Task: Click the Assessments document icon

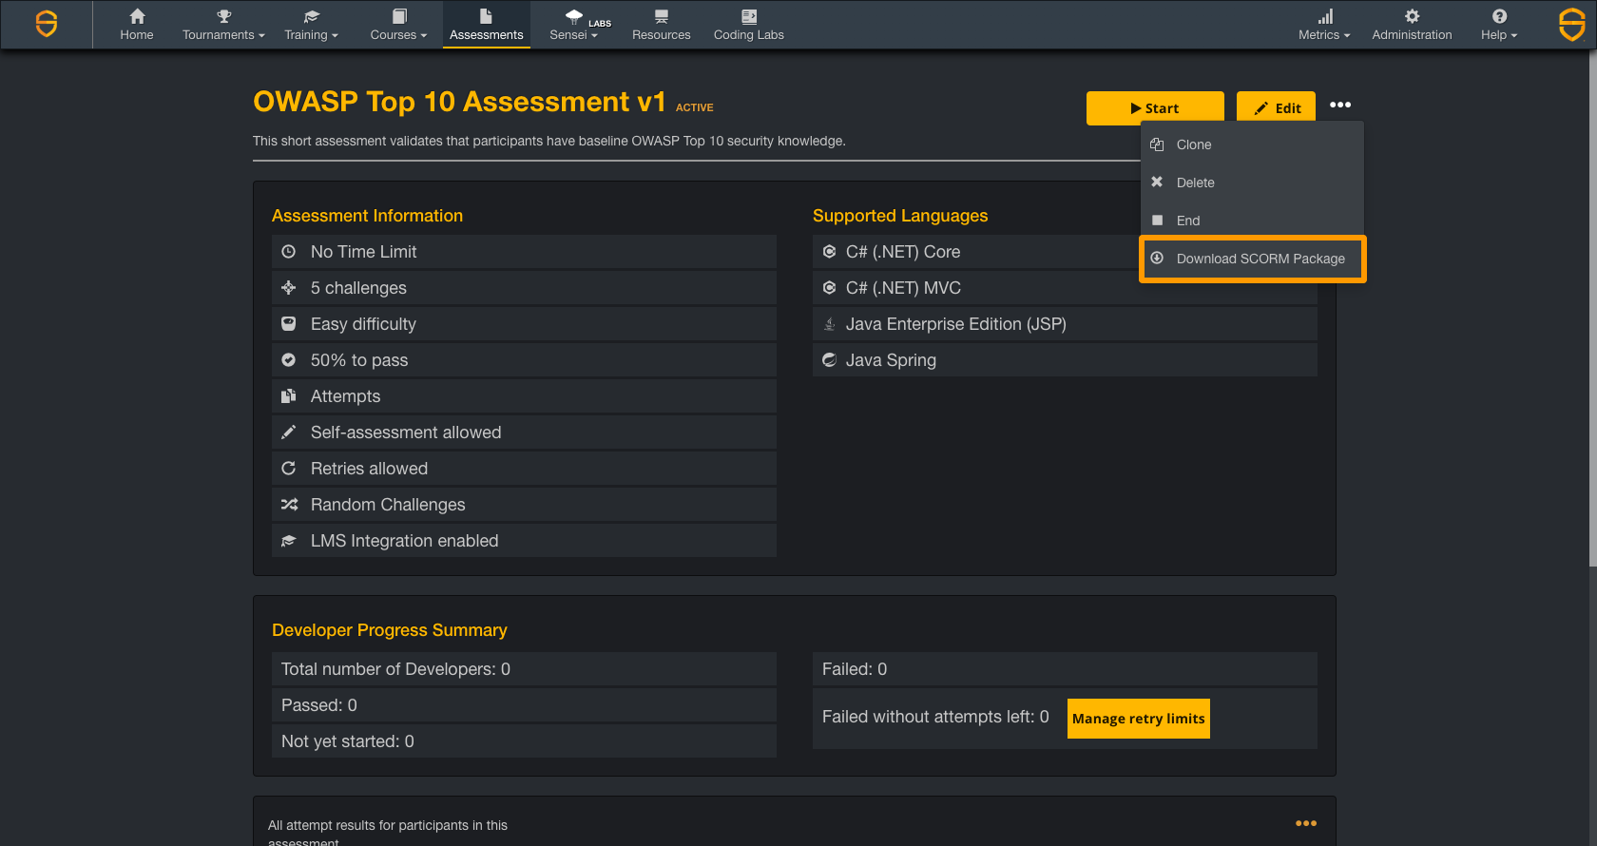Action: (x=486, y=16)
